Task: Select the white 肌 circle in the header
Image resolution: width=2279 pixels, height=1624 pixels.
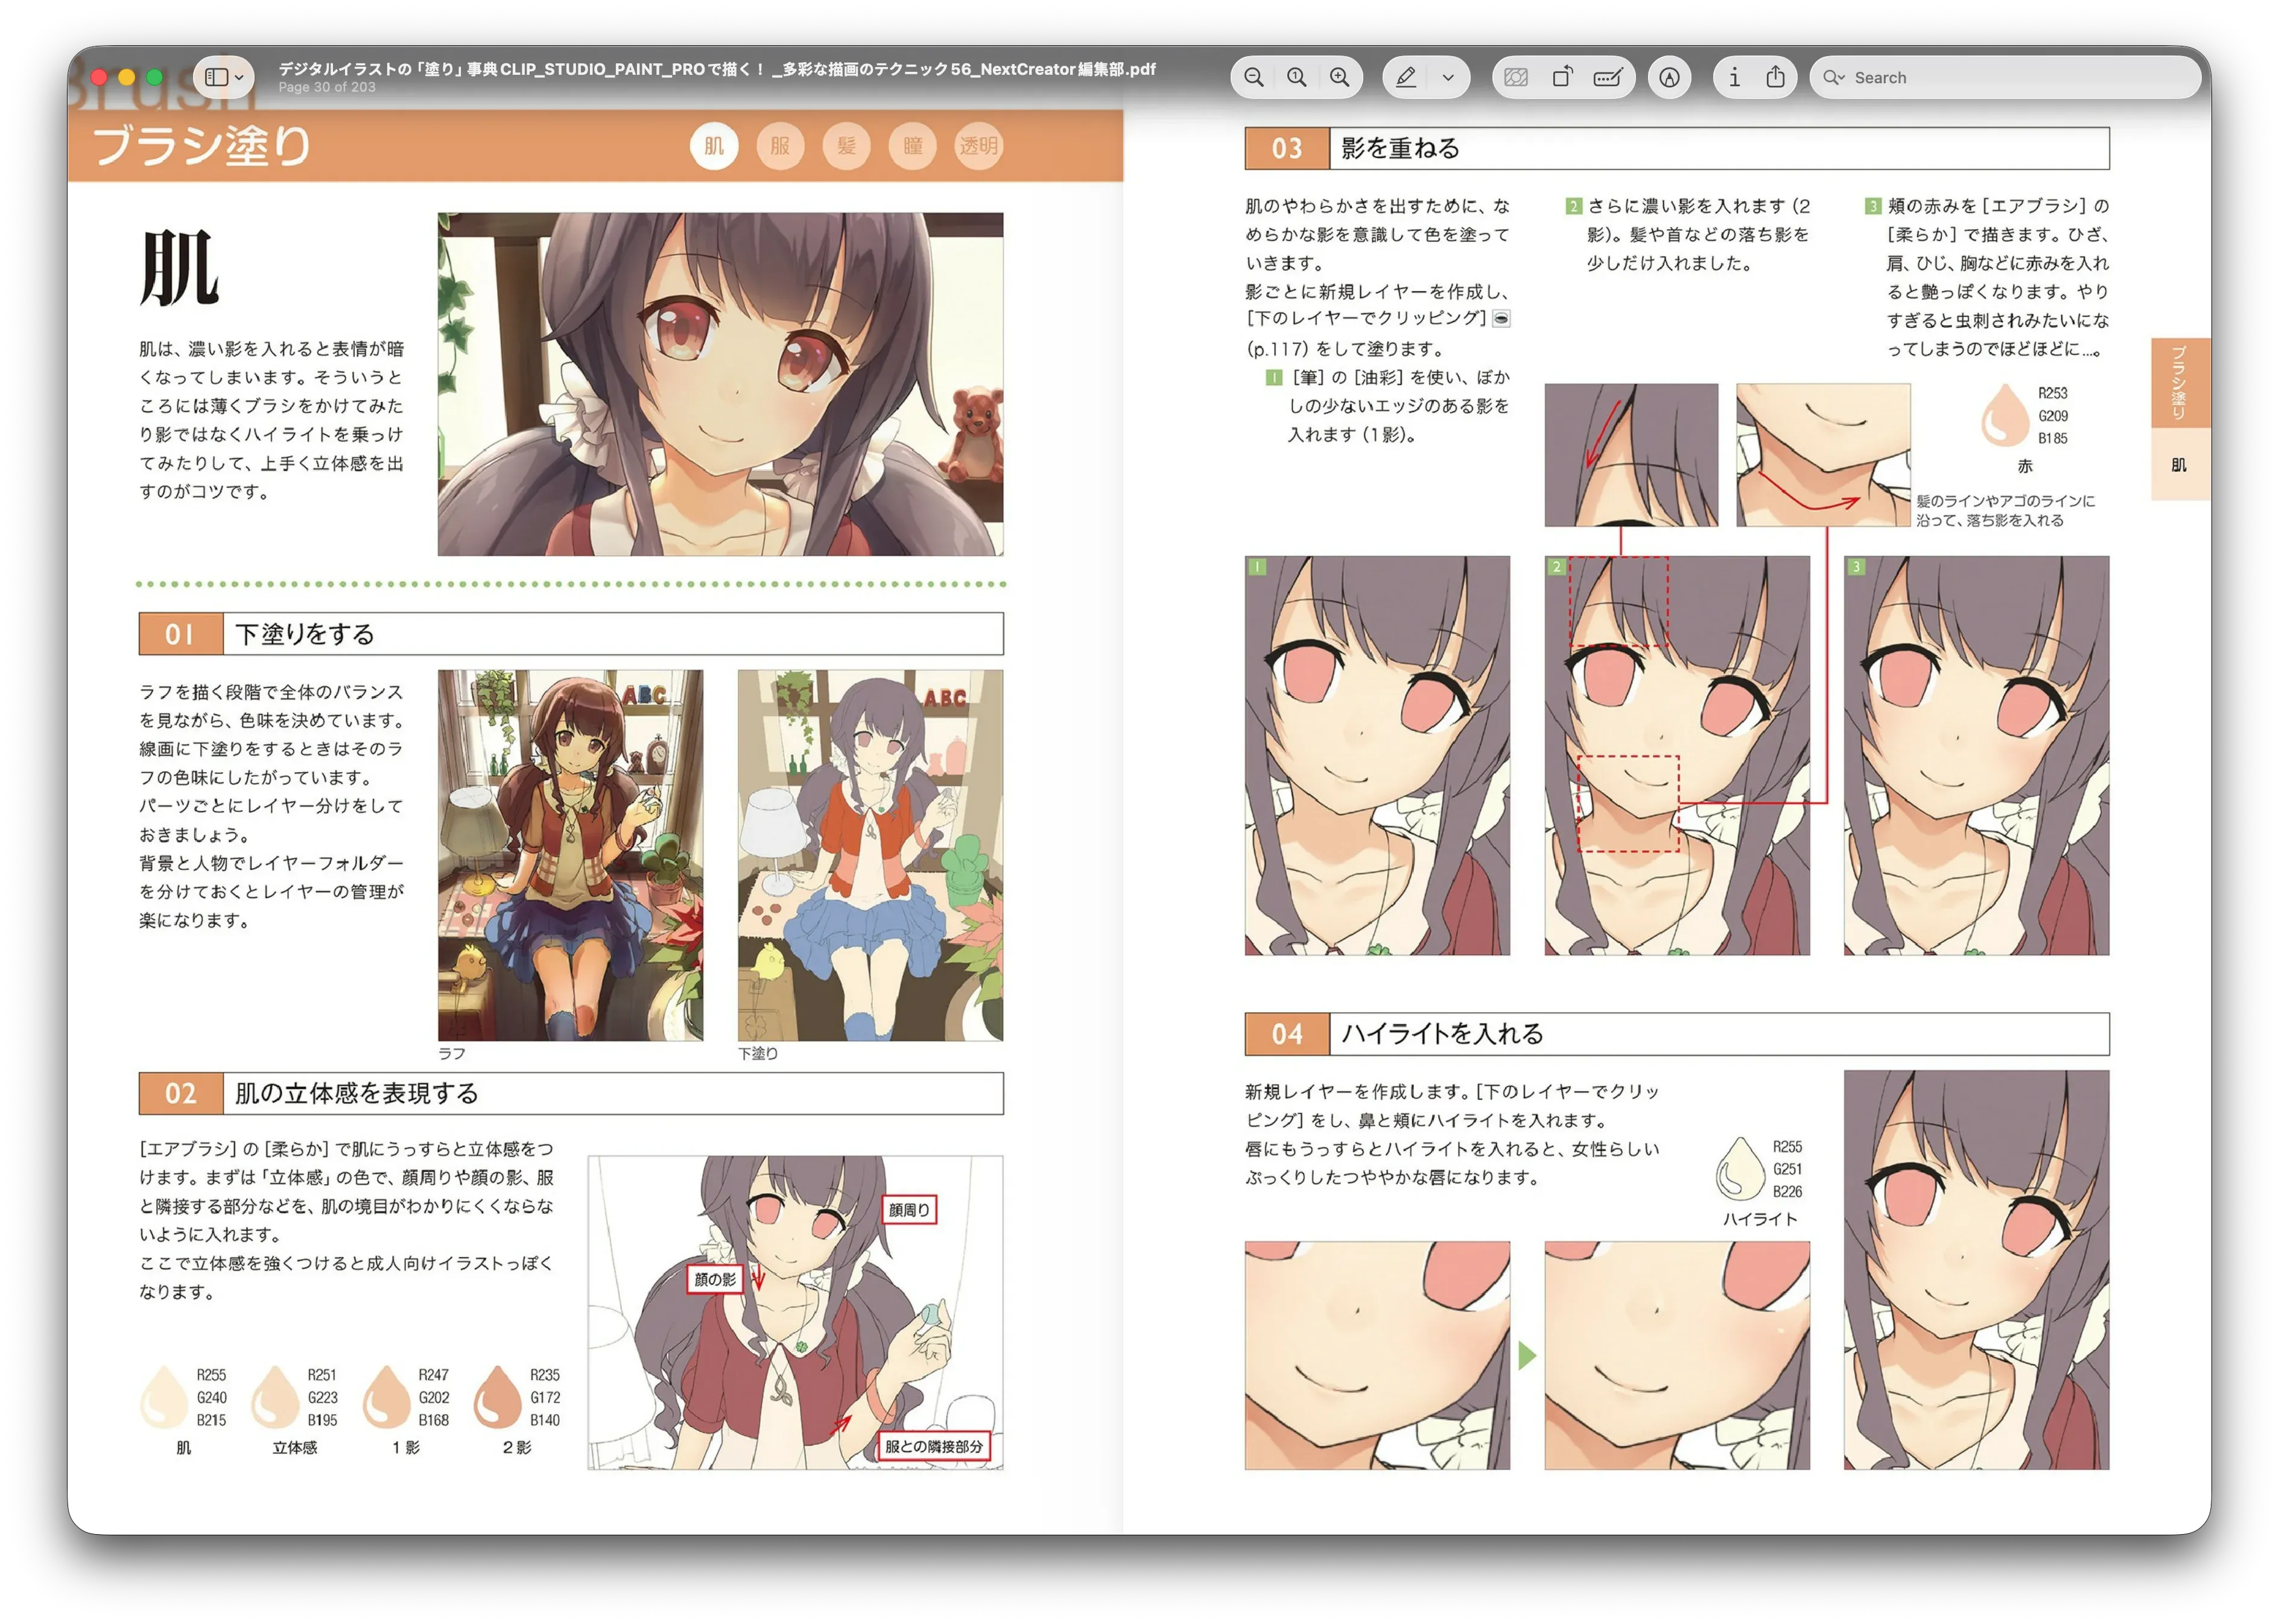Action: 714,146
